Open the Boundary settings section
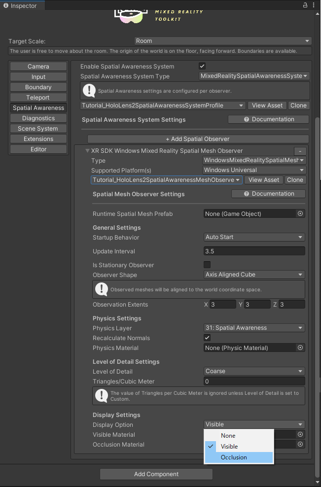The image size is (321, 487). (x=38, y=87)
